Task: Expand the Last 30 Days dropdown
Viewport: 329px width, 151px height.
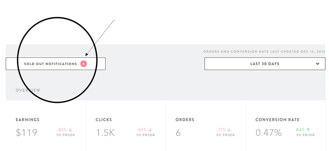Action: pyautogui.click(x=265, y=64)
